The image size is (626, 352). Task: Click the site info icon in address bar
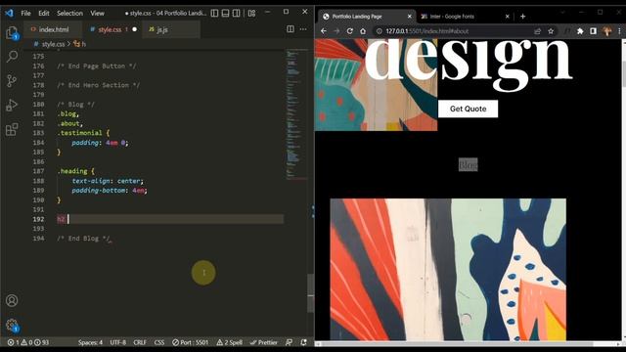point(379,31)
